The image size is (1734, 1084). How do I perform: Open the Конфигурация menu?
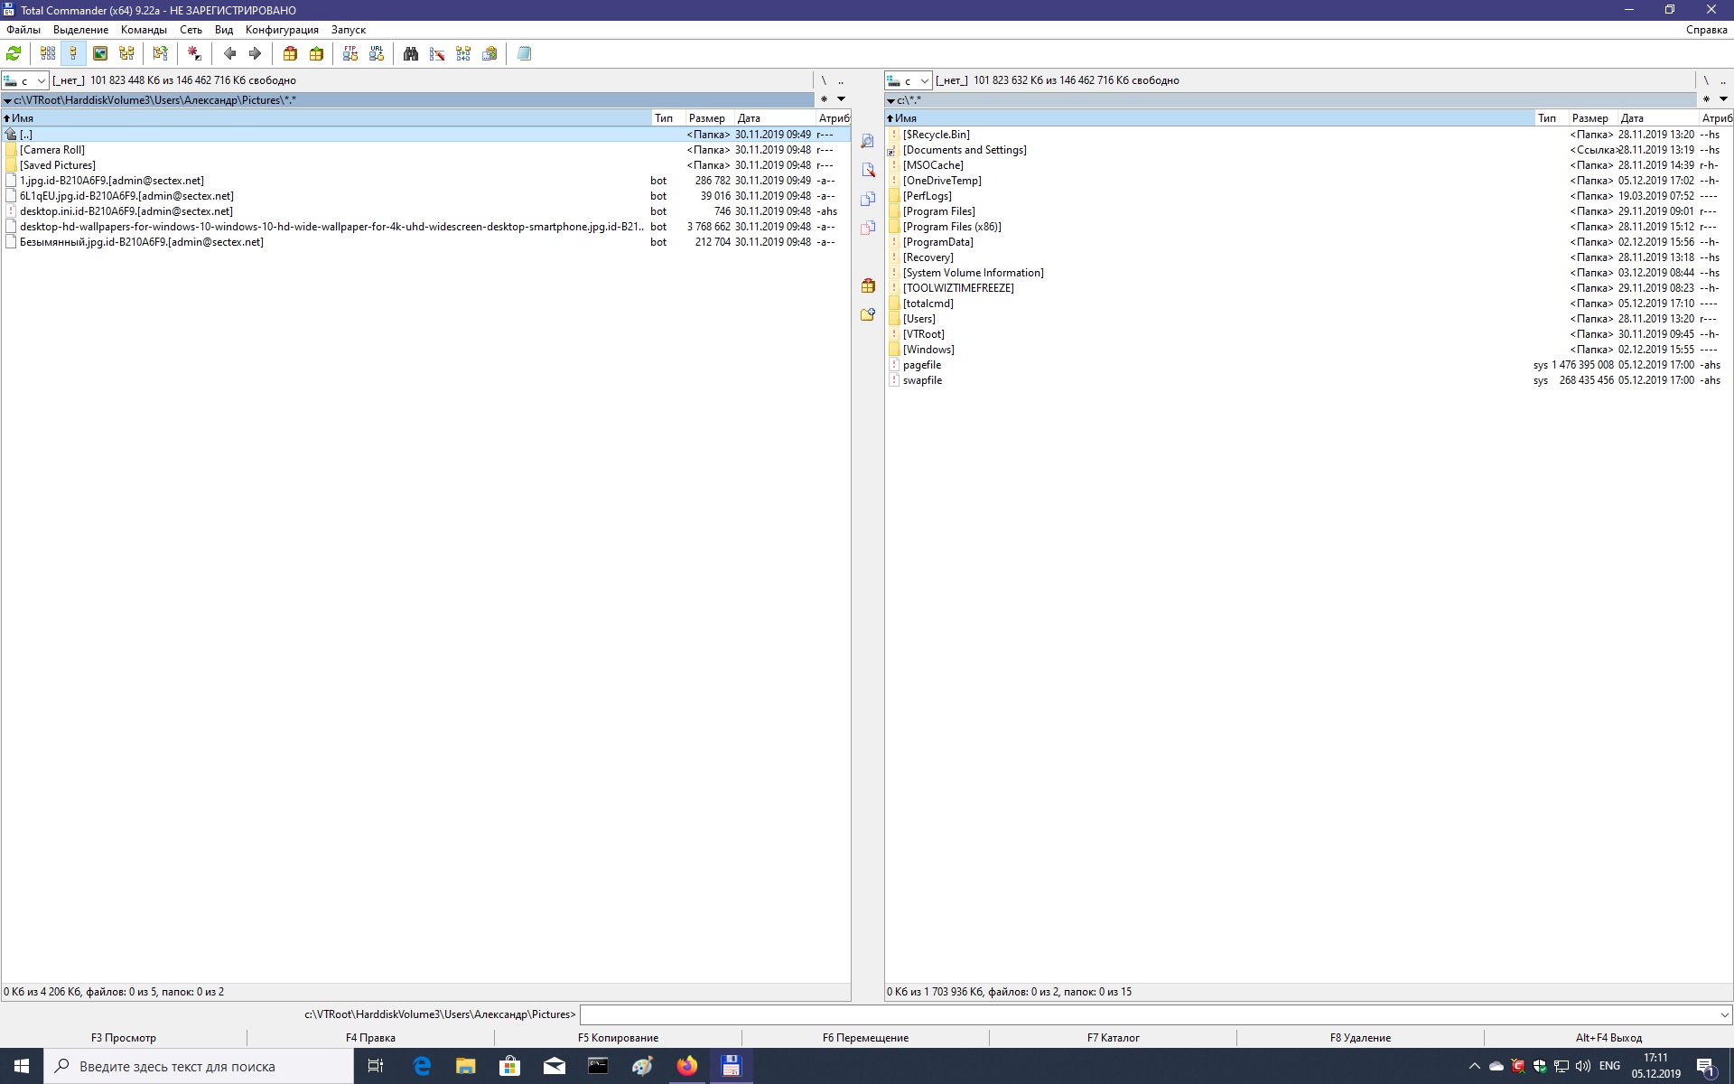(282, 30)
